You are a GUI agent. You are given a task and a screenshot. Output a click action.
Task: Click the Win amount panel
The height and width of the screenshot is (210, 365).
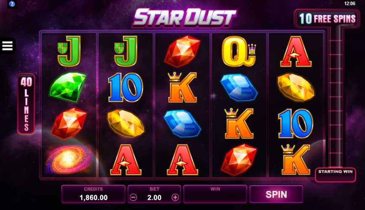(x=215, y=194)
